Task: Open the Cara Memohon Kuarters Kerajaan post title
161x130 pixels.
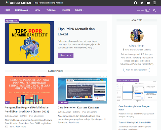Action: 78,107
